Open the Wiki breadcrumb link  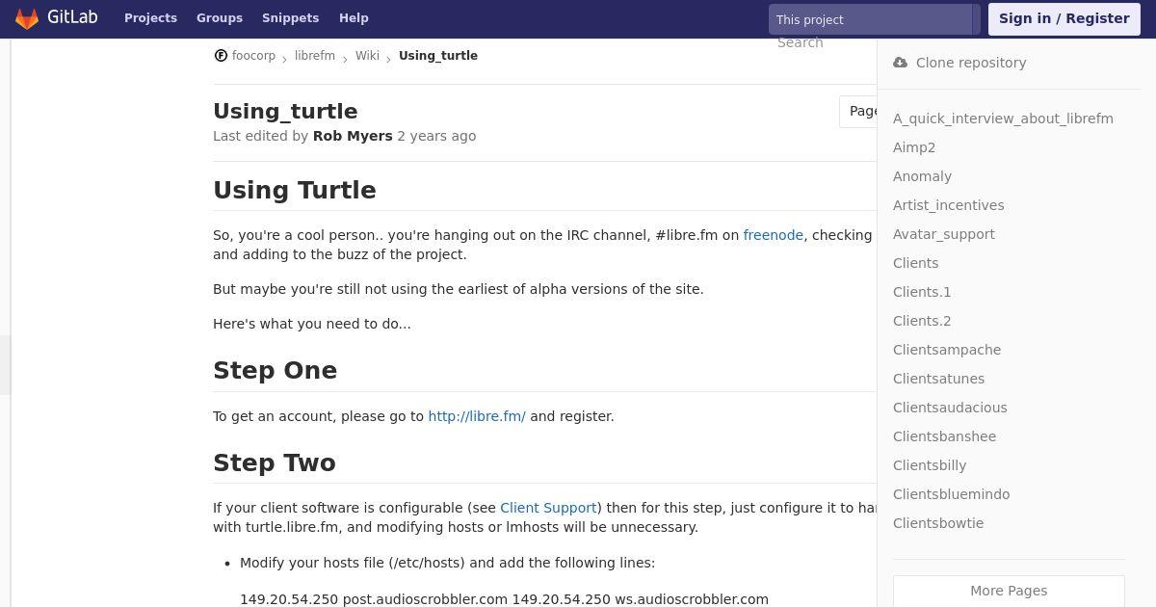tap(367, 56)
